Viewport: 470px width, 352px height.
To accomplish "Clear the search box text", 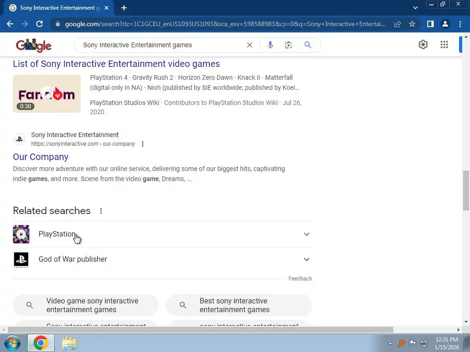I will pyautogui.click(x=249, y=45).
